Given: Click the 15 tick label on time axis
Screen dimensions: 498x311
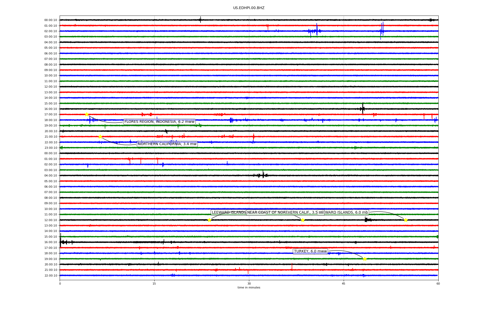Looking at the screenshot, I should (x=154, y=284).
